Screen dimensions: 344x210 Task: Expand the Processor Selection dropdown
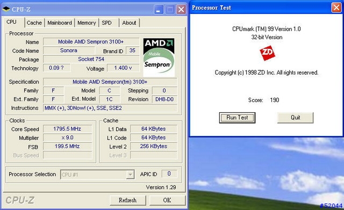pos(130,175)
